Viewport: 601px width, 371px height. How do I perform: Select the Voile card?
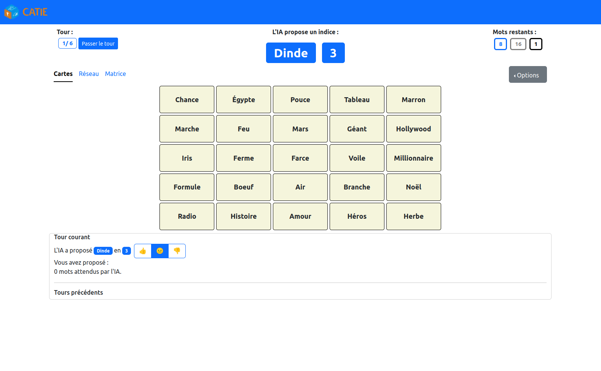click(357, 158)
